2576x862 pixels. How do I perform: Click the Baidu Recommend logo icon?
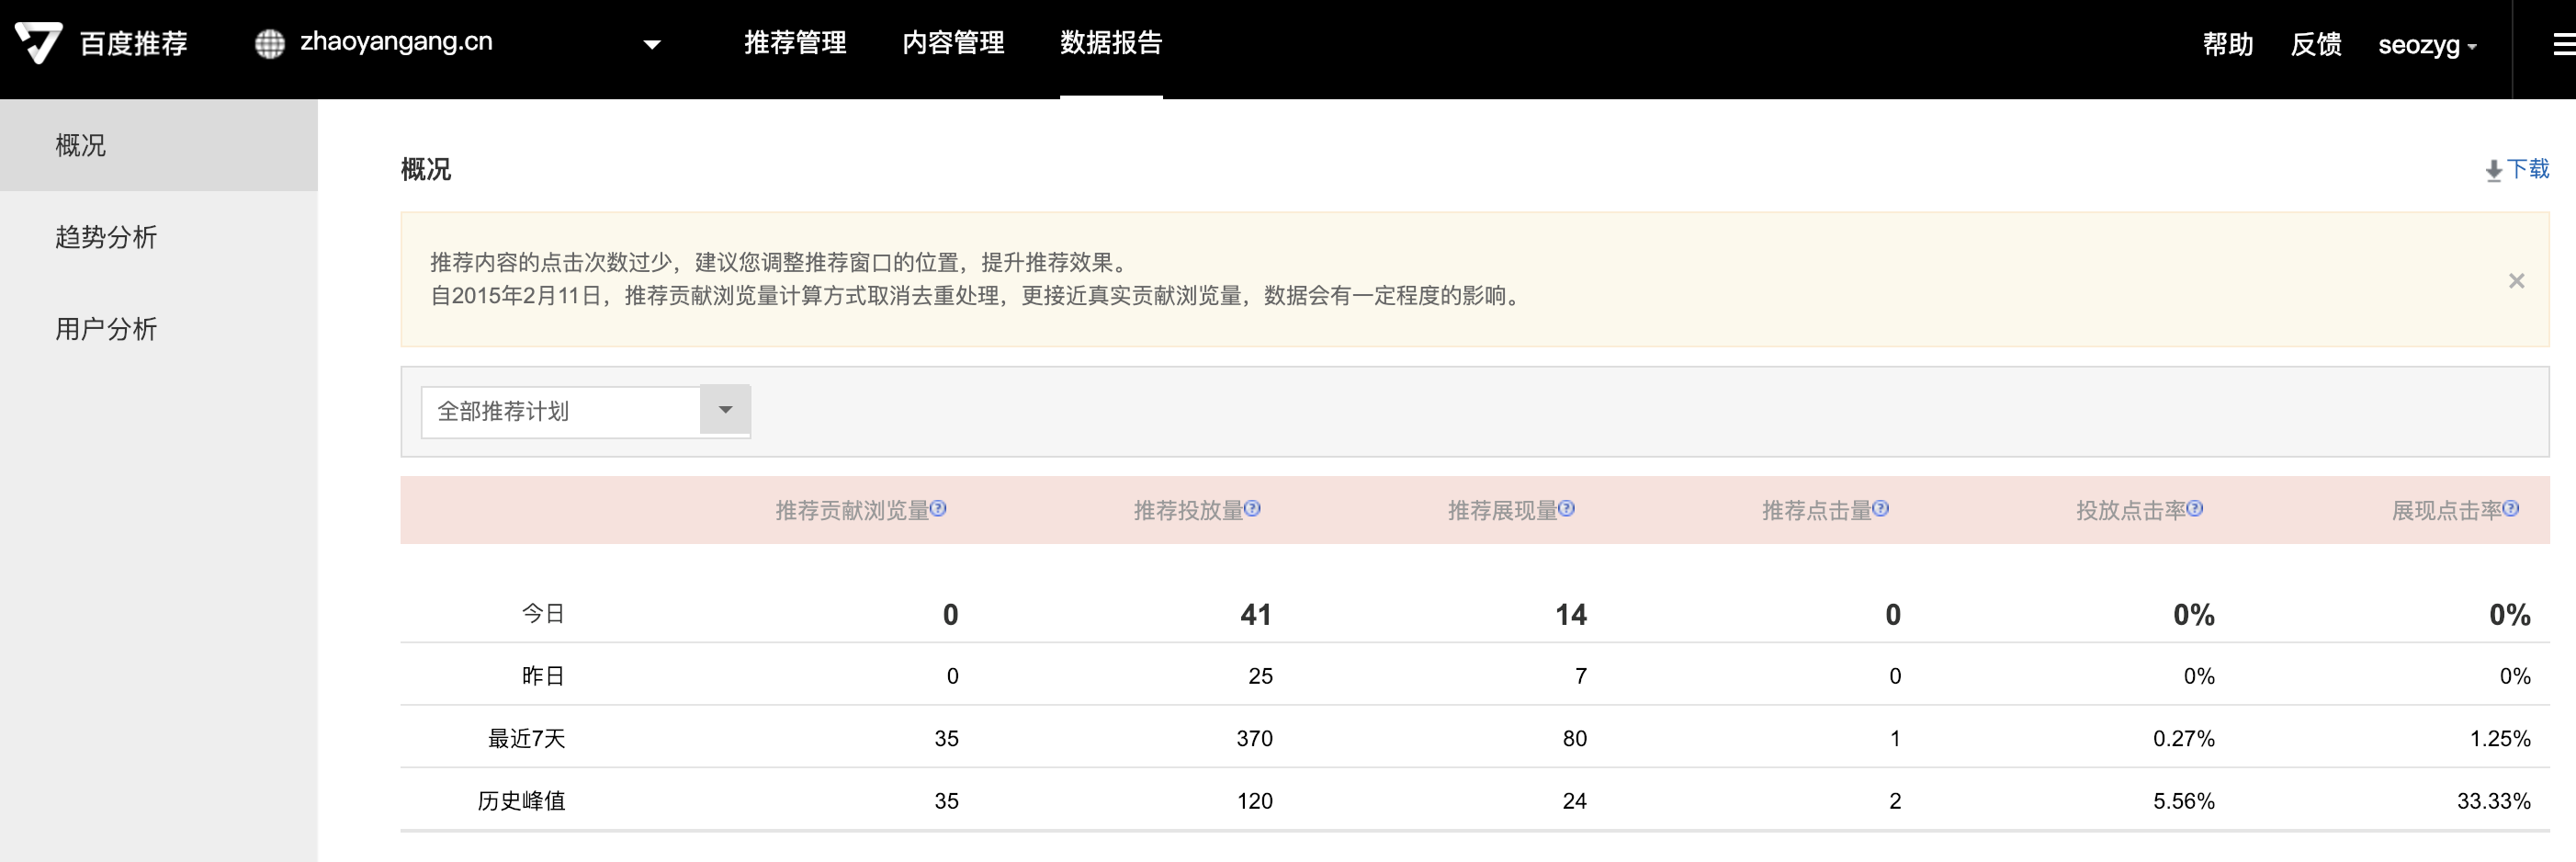click(x=38, y=43)
